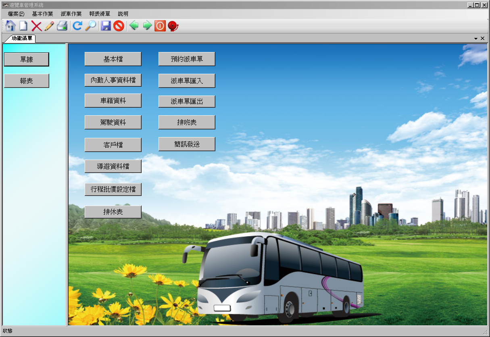Open the 客戶檔 button
490x337 pixels.
(113, 145)
